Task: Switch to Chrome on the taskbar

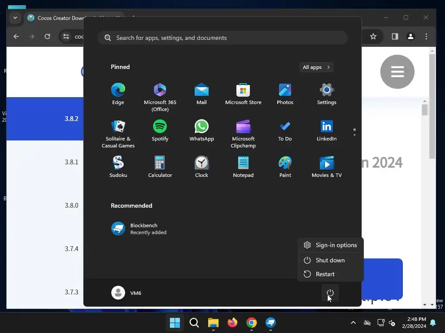Action: [x=252, y=323]
